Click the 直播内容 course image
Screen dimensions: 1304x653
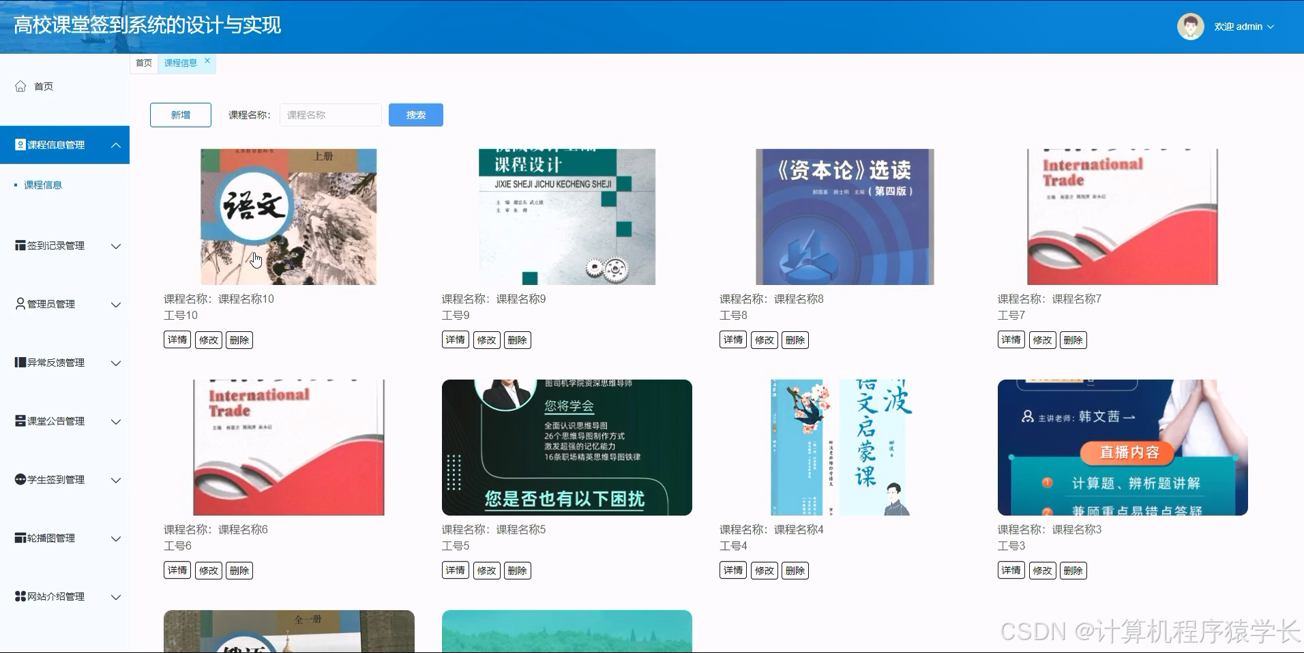pyautogui.click(x=1123, y=447)
